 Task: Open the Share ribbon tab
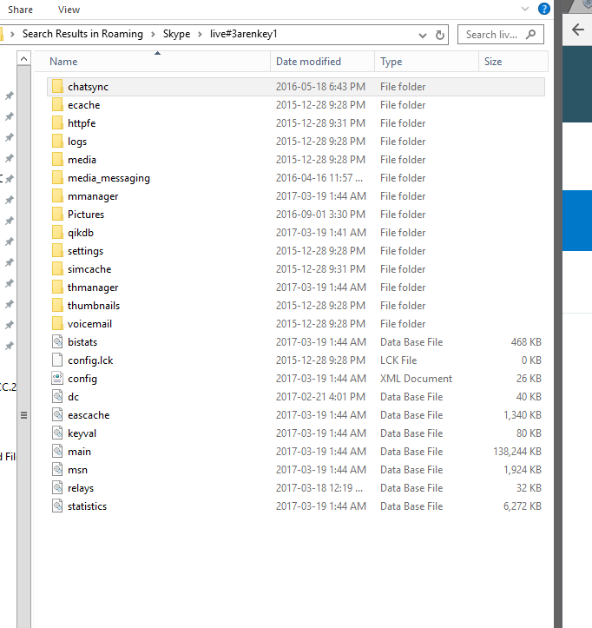tap(20, 10)
